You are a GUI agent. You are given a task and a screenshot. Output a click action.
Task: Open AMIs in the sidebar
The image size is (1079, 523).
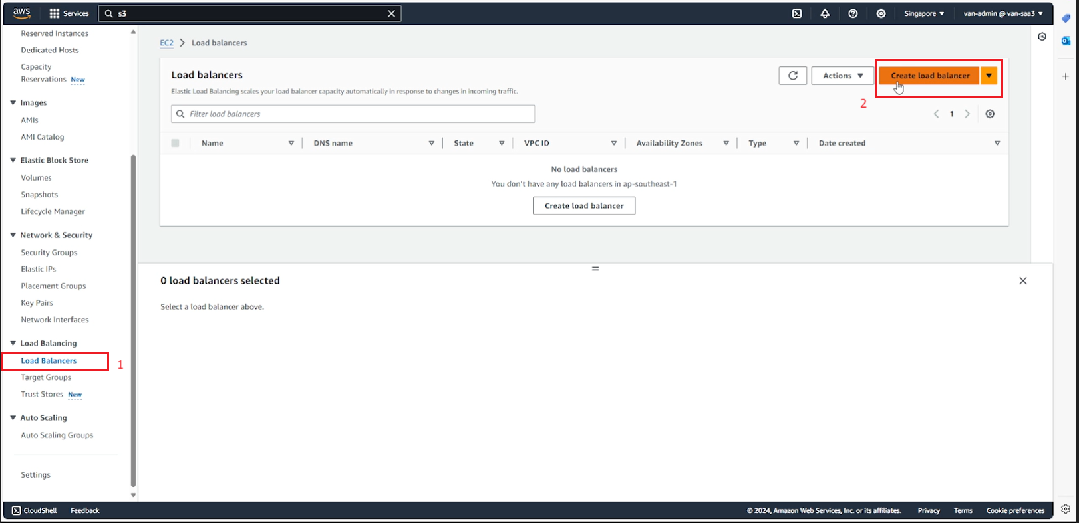tap(30, 120)
